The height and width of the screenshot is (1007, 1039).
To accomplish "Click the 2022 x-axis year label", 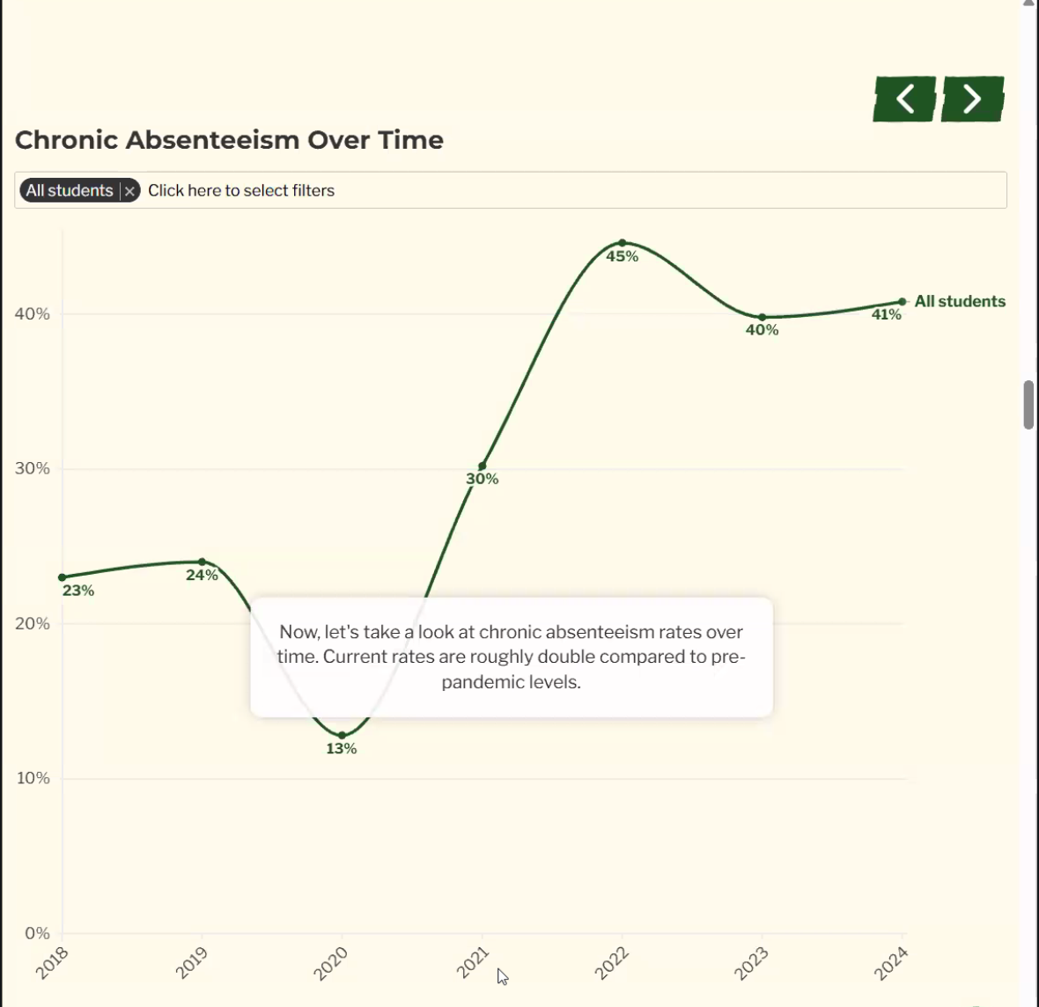I will tap(612, 963).
